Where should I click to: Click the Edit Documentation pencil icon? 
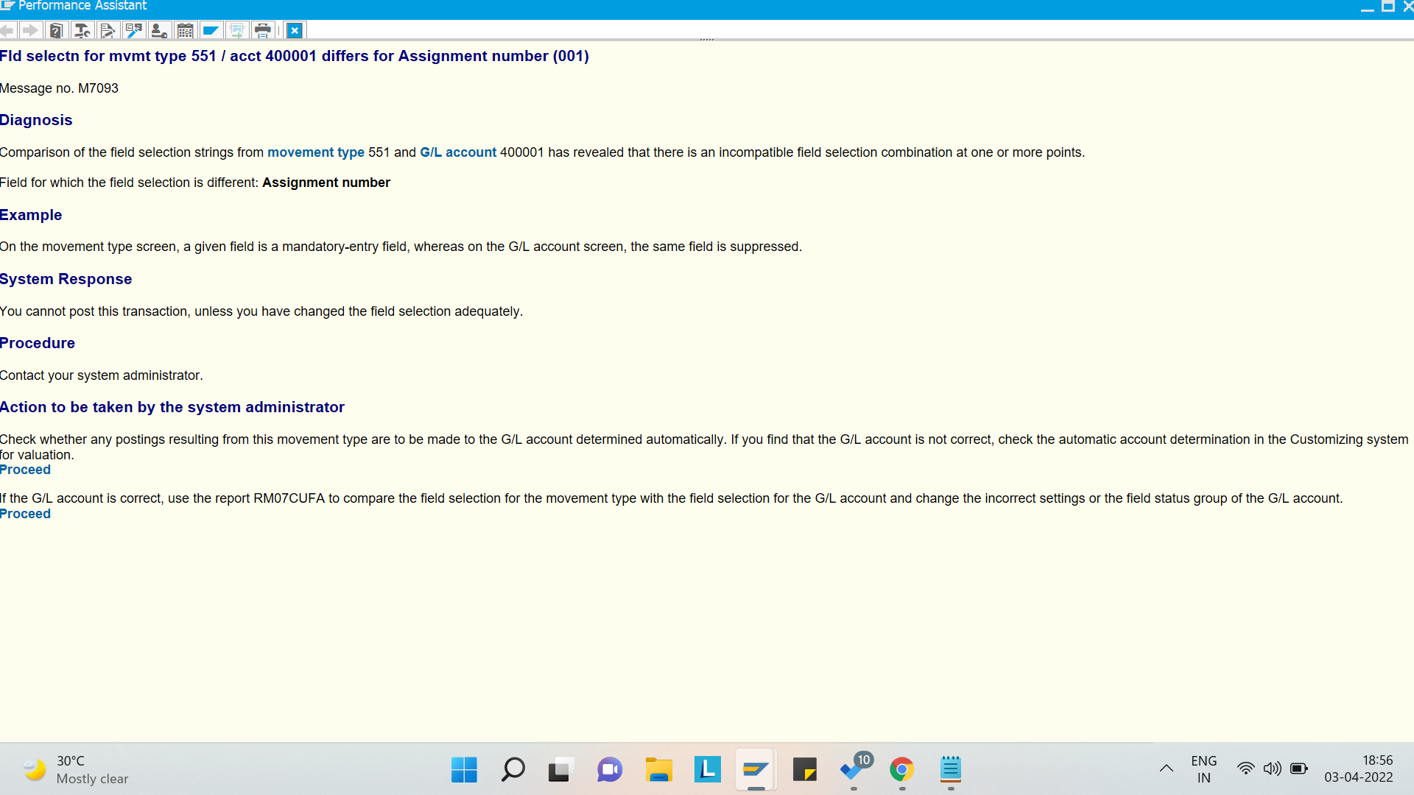108,30
